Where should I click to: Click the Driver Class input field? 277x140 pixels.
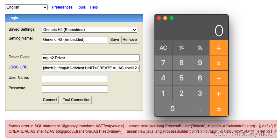(x=91, y=58)
